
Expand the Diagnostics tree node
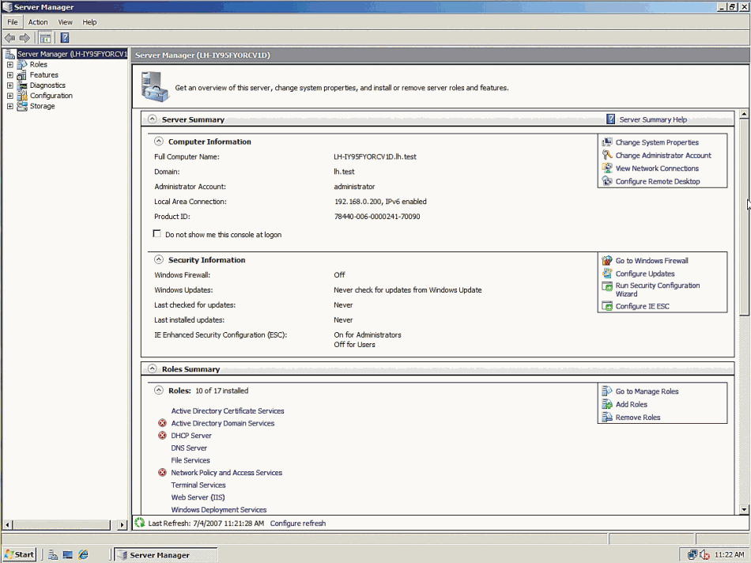10,85
